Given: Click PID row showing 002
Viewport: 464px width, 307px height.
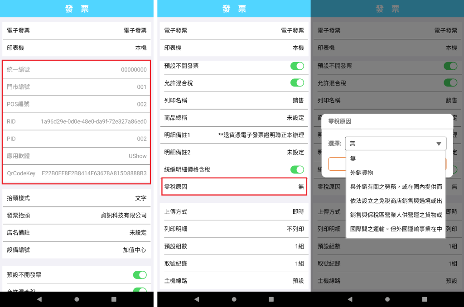Looking at the screenshot, I should coord(77,139).
